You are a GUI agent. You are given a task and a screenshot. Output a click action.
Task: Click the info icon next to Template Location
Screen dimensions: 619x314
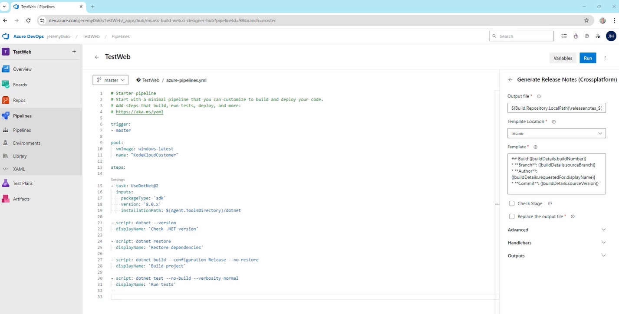pos(553,122)
